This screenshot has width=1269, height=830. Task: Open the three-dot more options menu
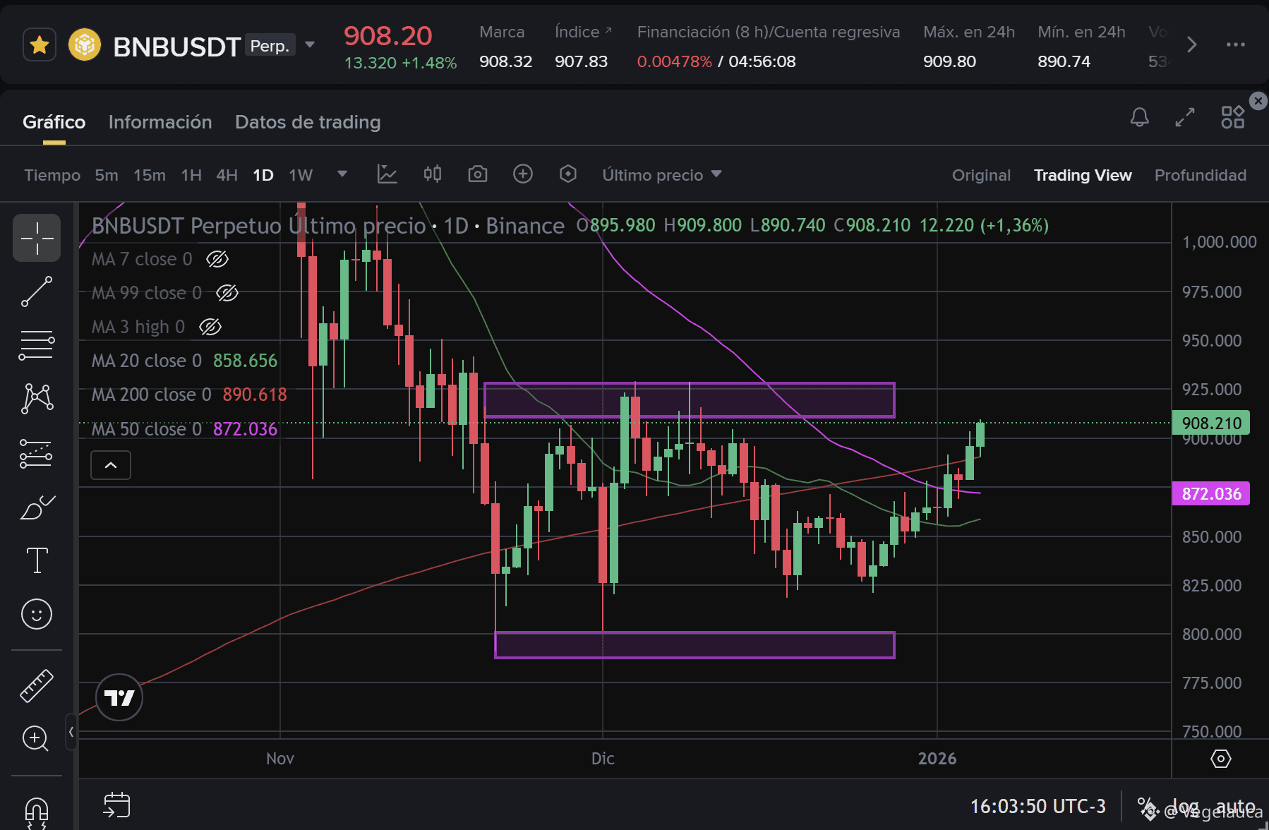coord(1236,44)
